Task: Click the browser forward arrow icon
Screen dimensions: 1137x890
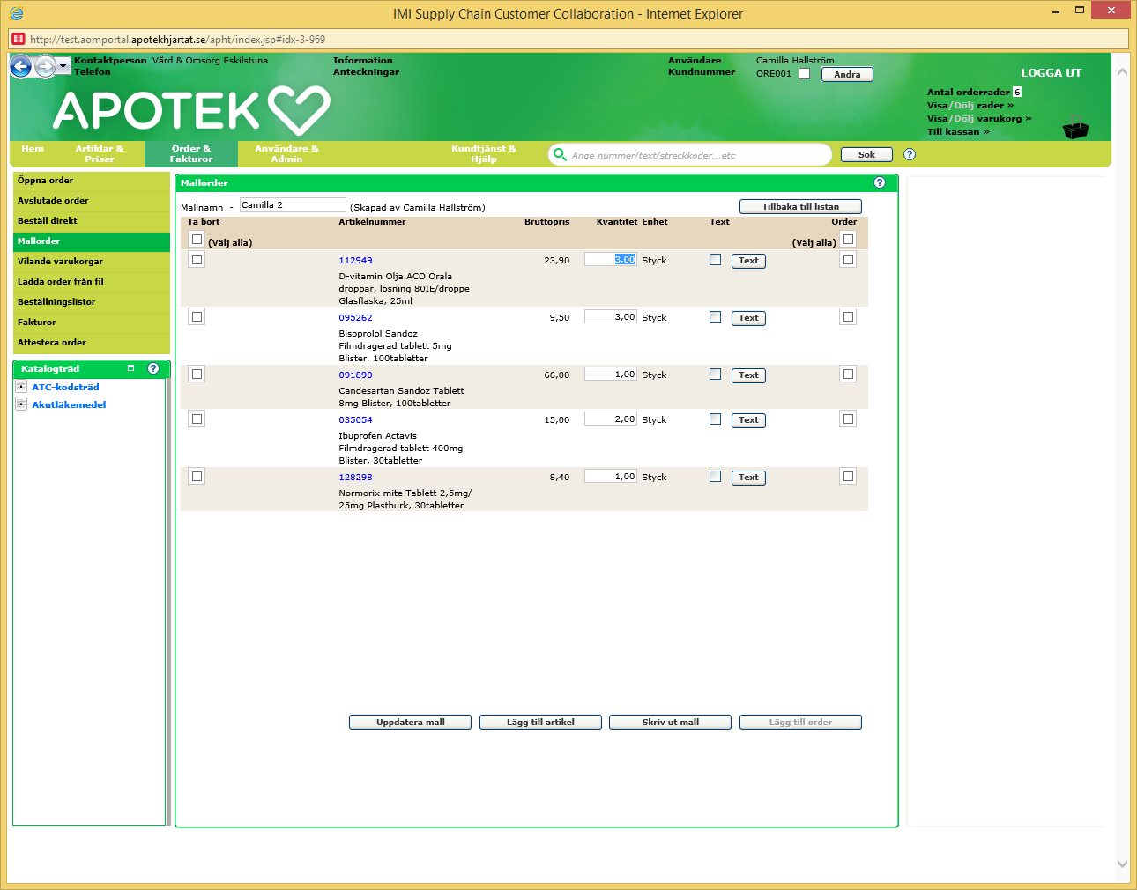Action: click(x=45, y=66)
